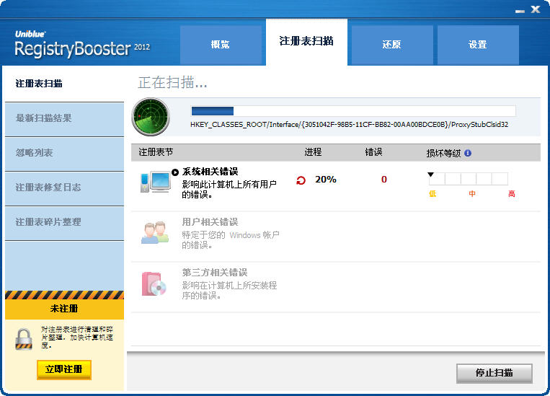Viewport: 550px width, 396px height.
Task: Click the 低 label under the gauge
Action: 433,194
